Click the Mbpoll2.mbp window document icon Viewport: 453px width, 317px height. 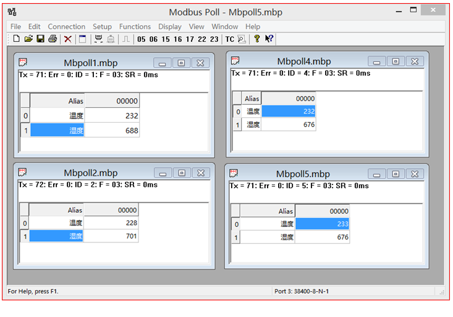click(22, 172)
